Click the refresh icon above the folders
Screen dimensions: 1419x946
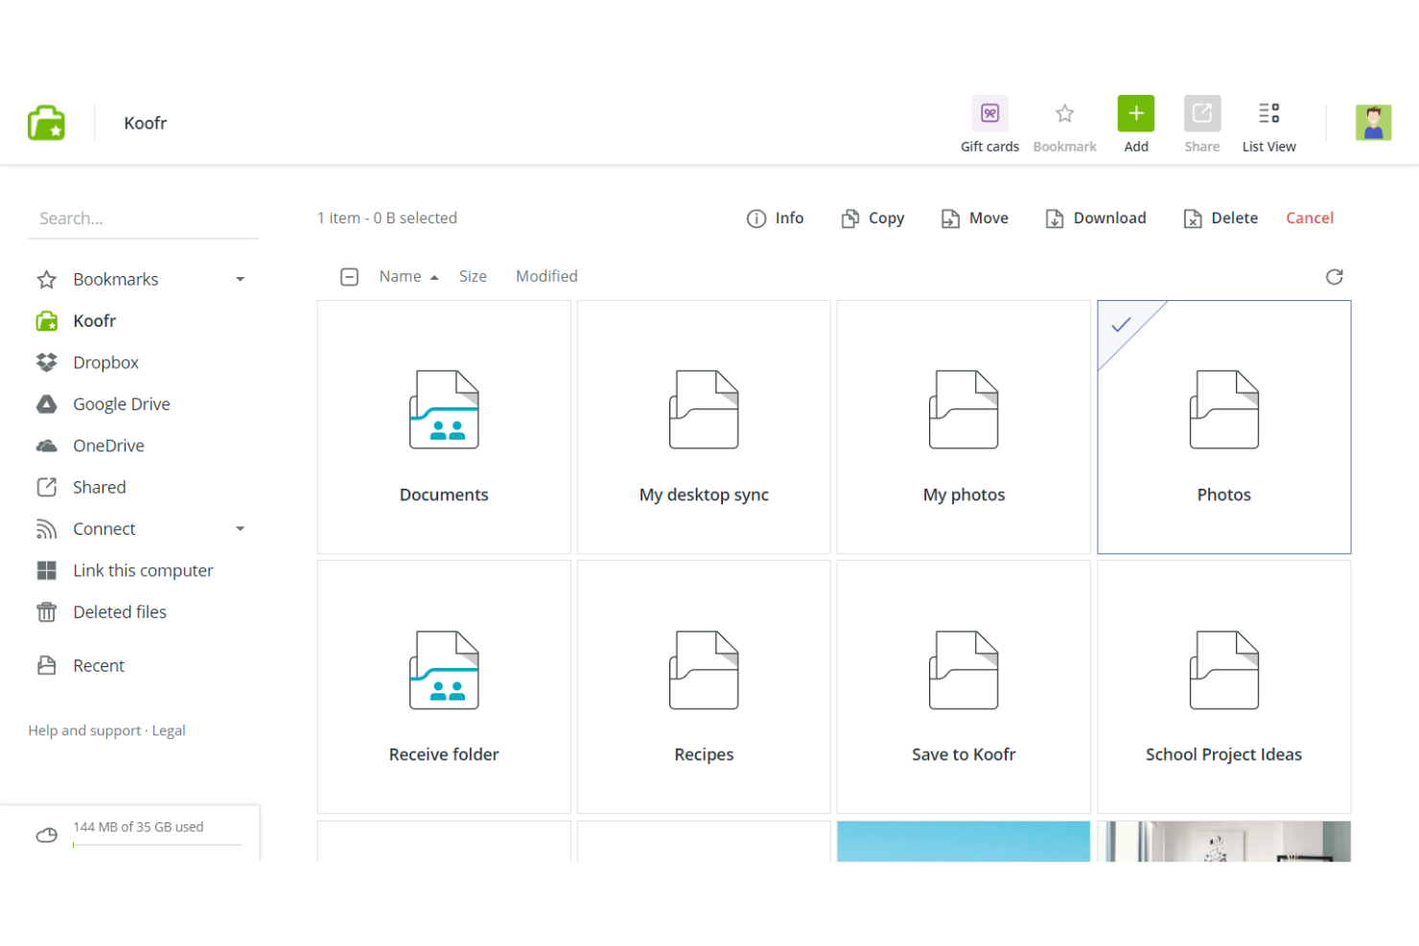tap(1335, 276)
